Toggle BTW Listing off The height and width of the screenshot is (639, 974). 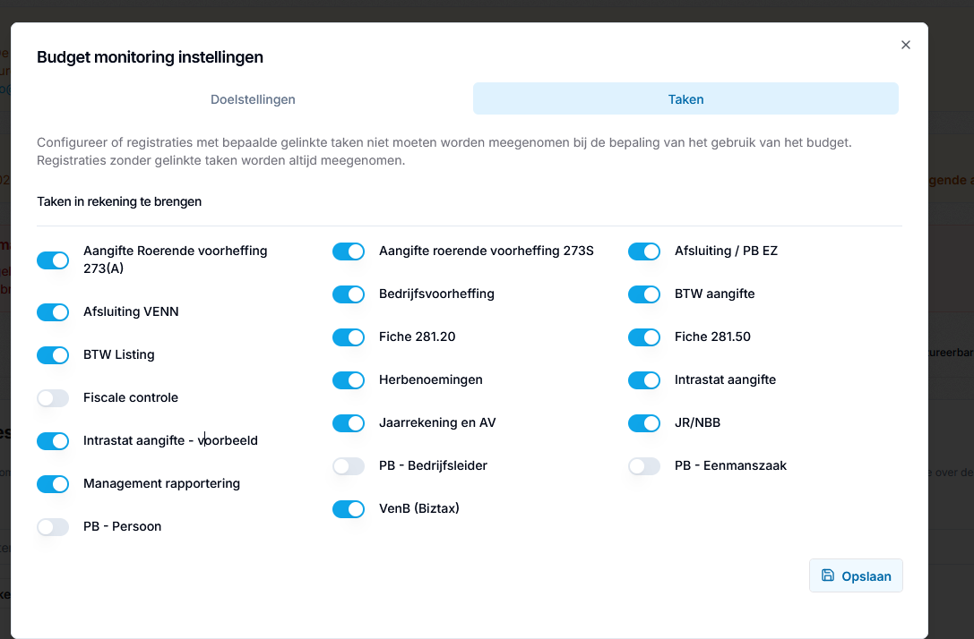pyautogui.click(x=53, y=355)
